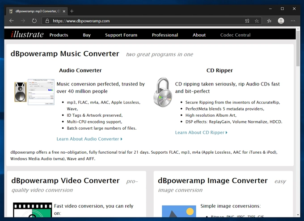
Task: Click the dBpoweramp Video Converter heading
Action: (66, 180)
